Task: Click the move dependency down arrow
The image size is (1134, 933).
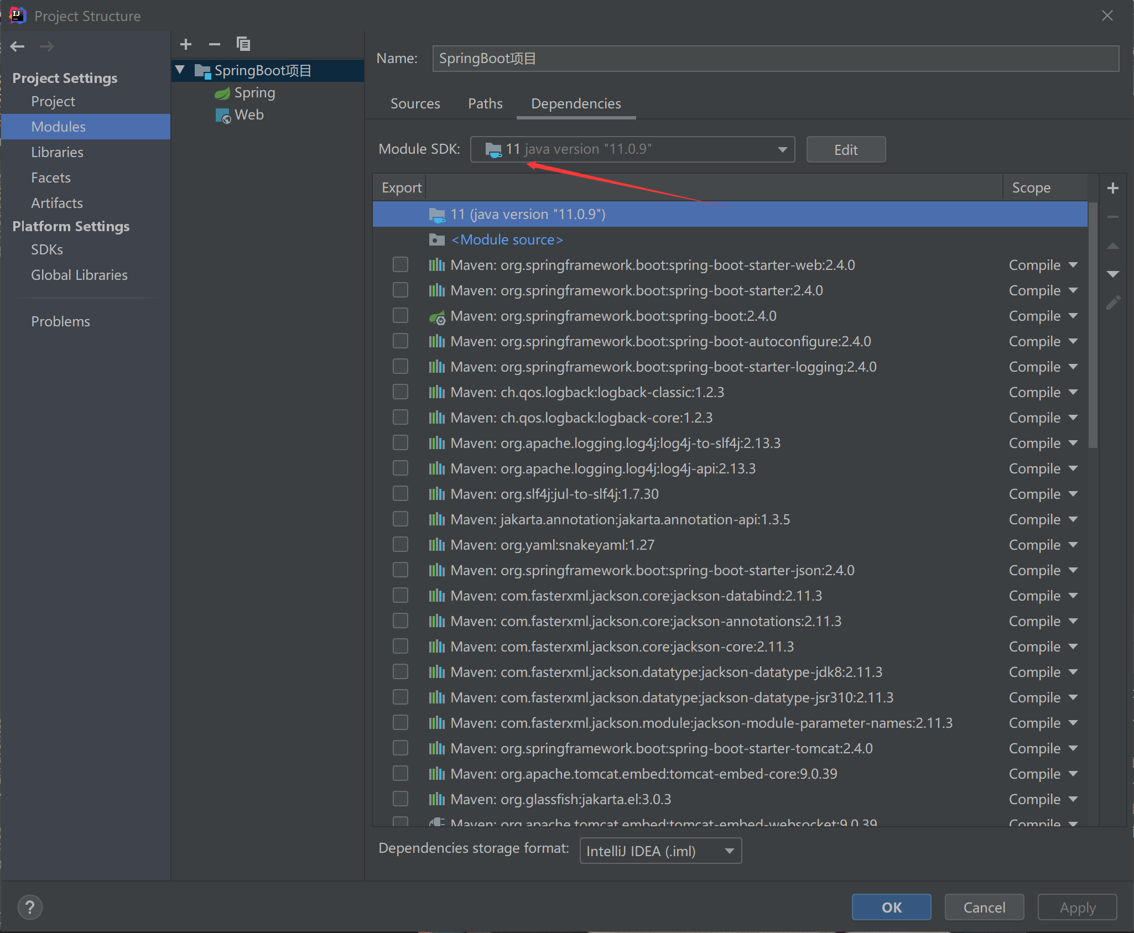Action: tap(1113, 274)
